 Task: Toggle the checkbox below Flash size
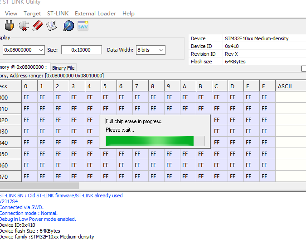click(304, 69)
